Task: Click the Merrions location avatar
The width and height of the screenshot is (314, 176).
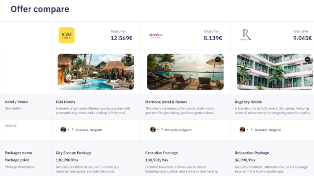Action: [x=153, y=129]
